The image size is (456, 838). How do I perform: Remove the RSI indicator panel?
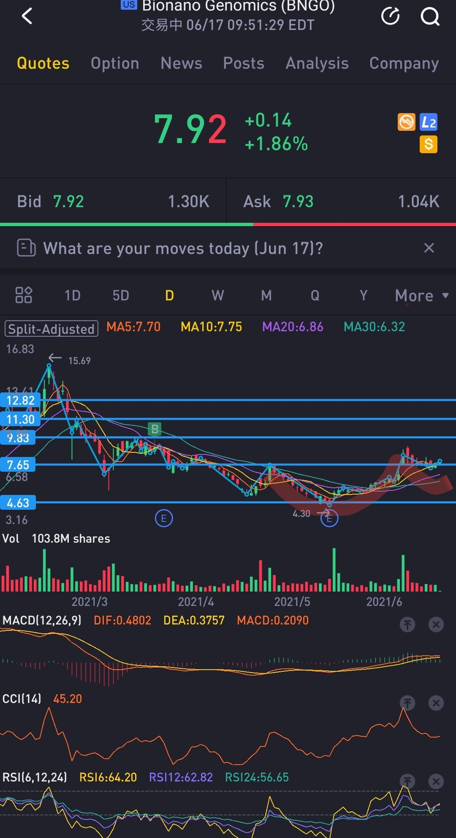[x=436, y=781]
